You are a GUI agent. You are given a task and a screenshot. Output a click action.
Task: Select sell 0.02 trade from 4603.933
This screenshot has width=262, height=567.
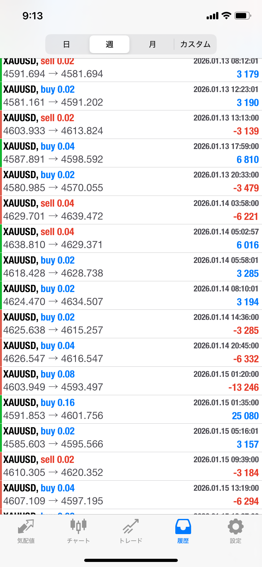tap(131, 124)
